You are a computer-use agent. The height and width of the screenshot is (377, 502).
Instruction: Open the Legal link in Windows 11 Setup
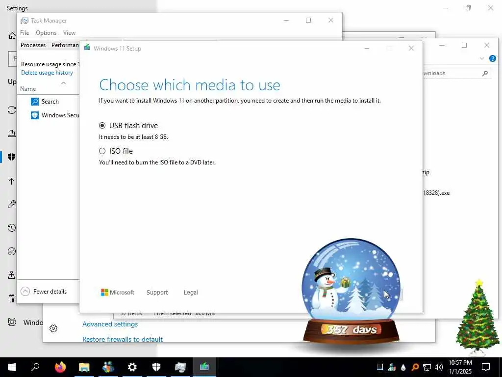coord(191,293)
